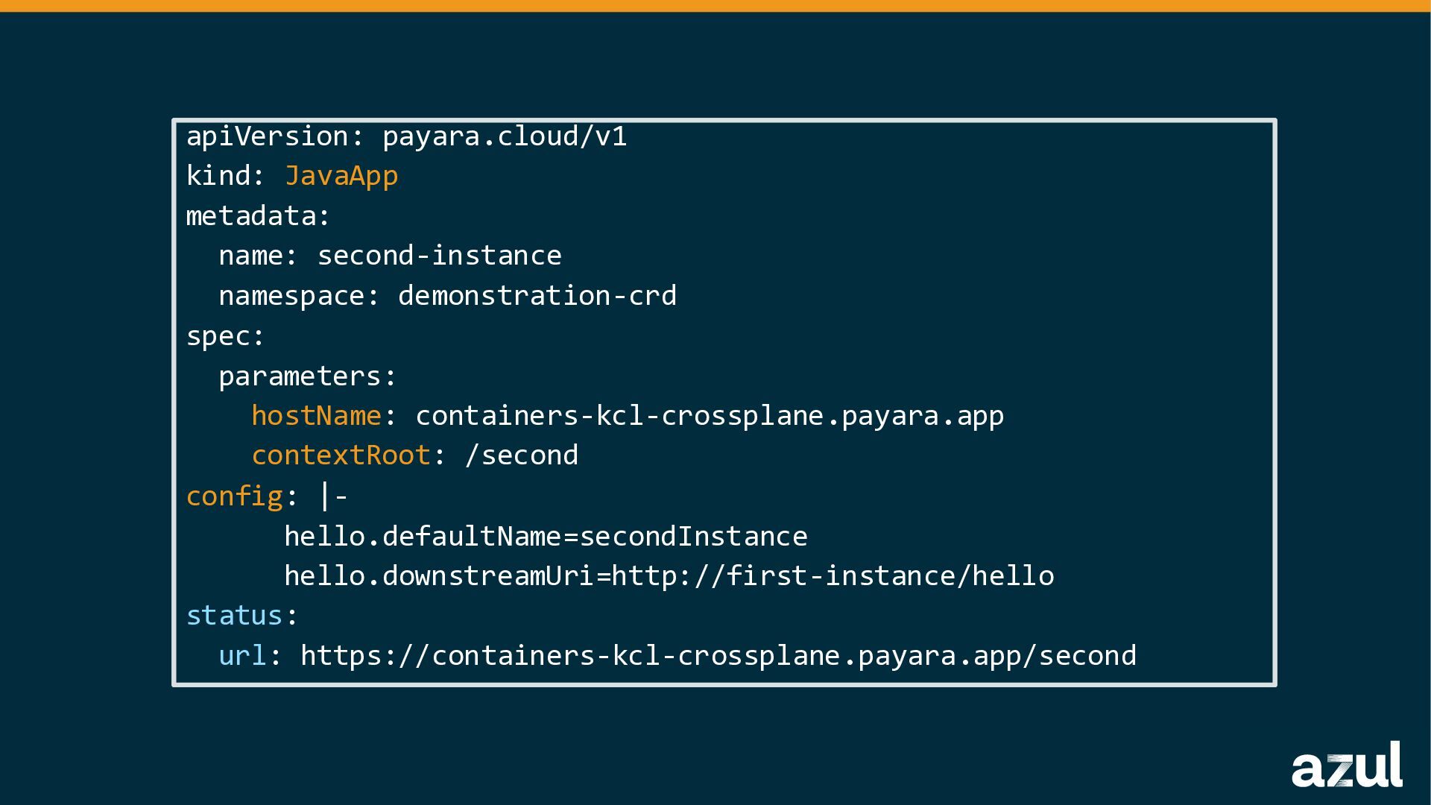Click the parameters key line

pyautogui.click(x=307, y=376)
